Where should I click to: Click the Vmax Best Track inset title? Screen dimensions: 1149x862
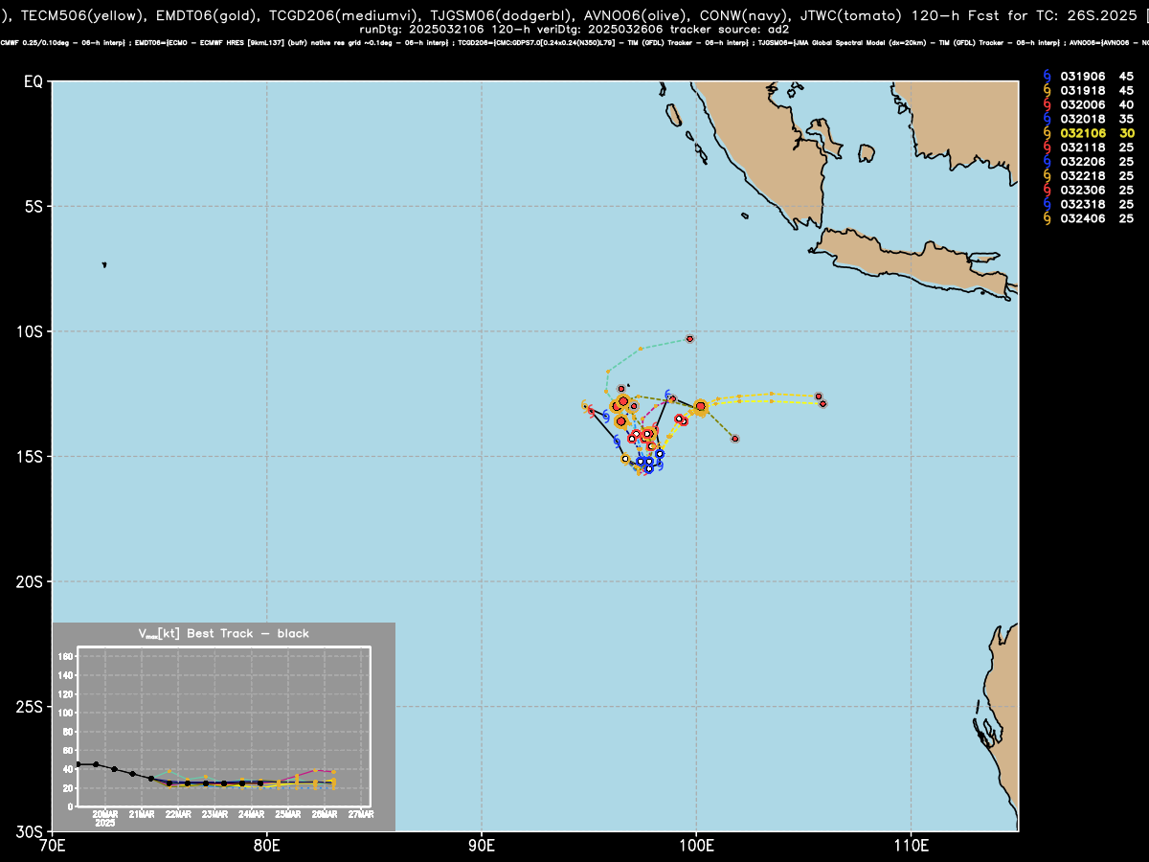(x=223, y=633)
